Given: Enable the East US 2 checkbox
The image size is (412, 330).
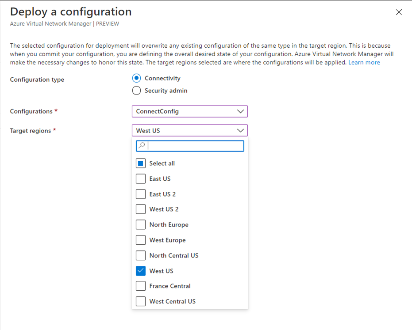Looking at the screenshot, I should click(141, 194).
